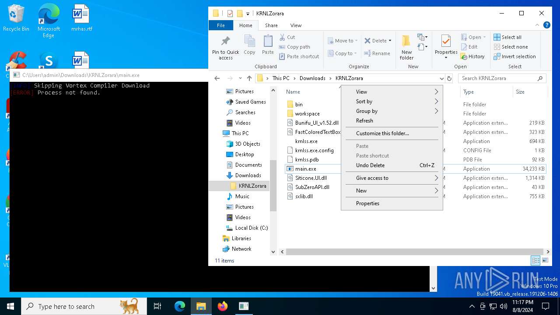Click the New folder icon
Screen dimensions: 560x315
pos(406,41)
